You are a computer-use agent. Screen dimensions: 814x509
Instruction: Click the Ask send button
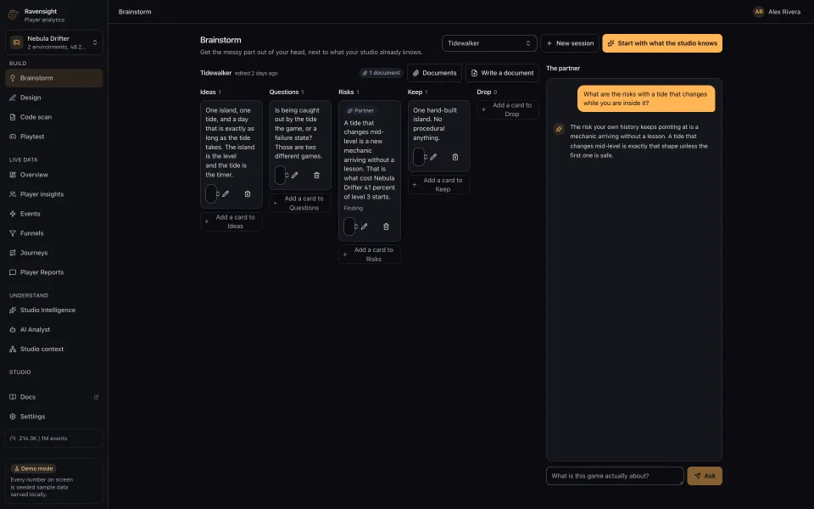click(x=705, y=476)
